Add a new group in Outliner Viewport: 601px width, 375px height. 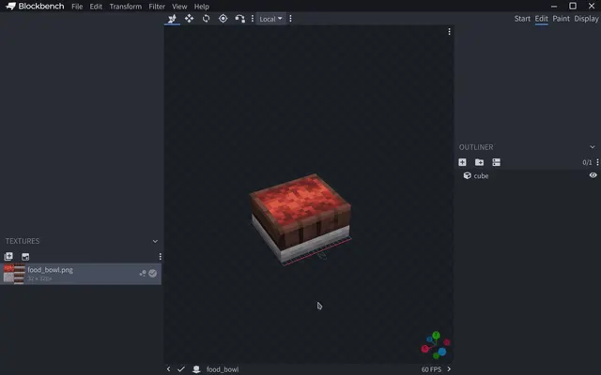[479, 162]
